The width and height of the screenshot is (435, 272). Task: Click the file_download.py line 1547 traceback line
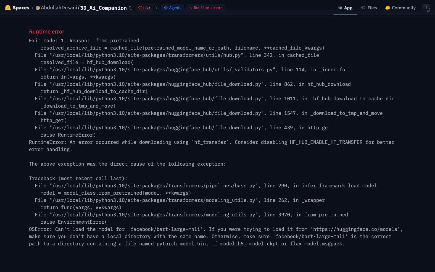tap(209, 113)
